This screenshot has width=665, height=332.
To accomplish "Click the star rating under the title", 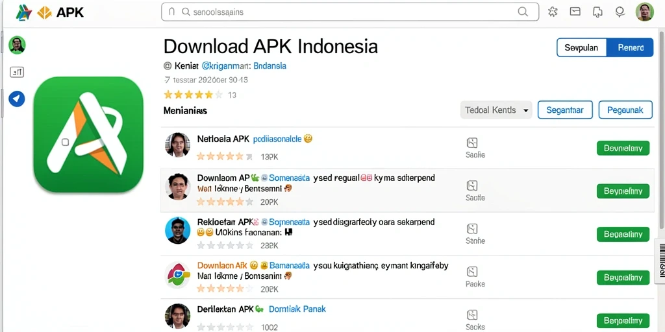I will 193,95.
